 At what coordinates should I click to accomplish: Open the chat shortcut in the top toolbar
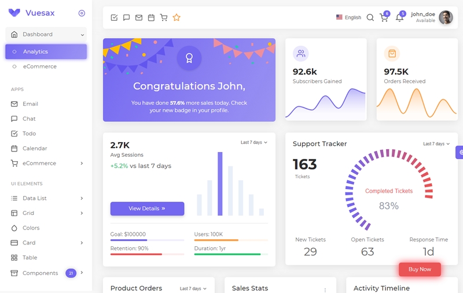click(126, 18)
